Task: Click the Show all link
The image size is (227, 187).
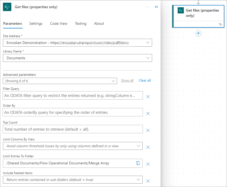Action: click(127, 81)
